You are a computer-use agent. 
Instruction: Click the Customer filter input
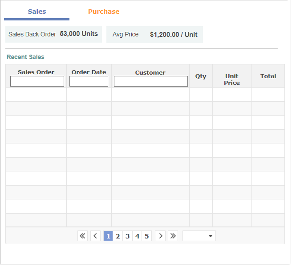(150, 81)
